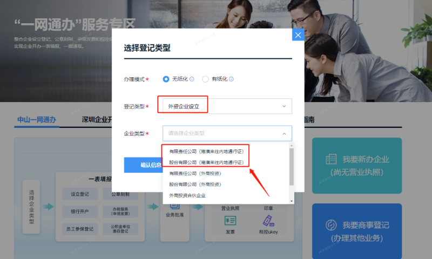432x259 pixels.
Task: Click the info icon beside 无纸化
Action: [x=192, y=79]
